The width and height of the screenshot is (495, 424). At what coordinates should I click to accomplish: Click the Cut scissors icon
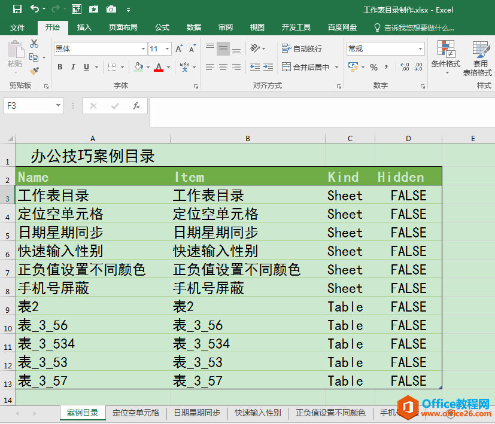click(x=34, y=44)
